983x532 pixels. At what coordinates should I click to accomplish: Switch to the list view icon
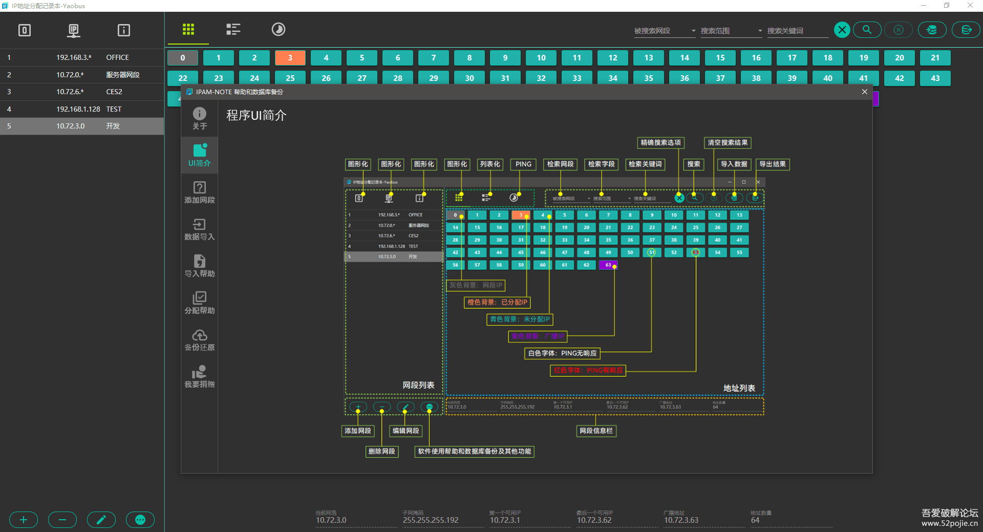click(233, 29)
